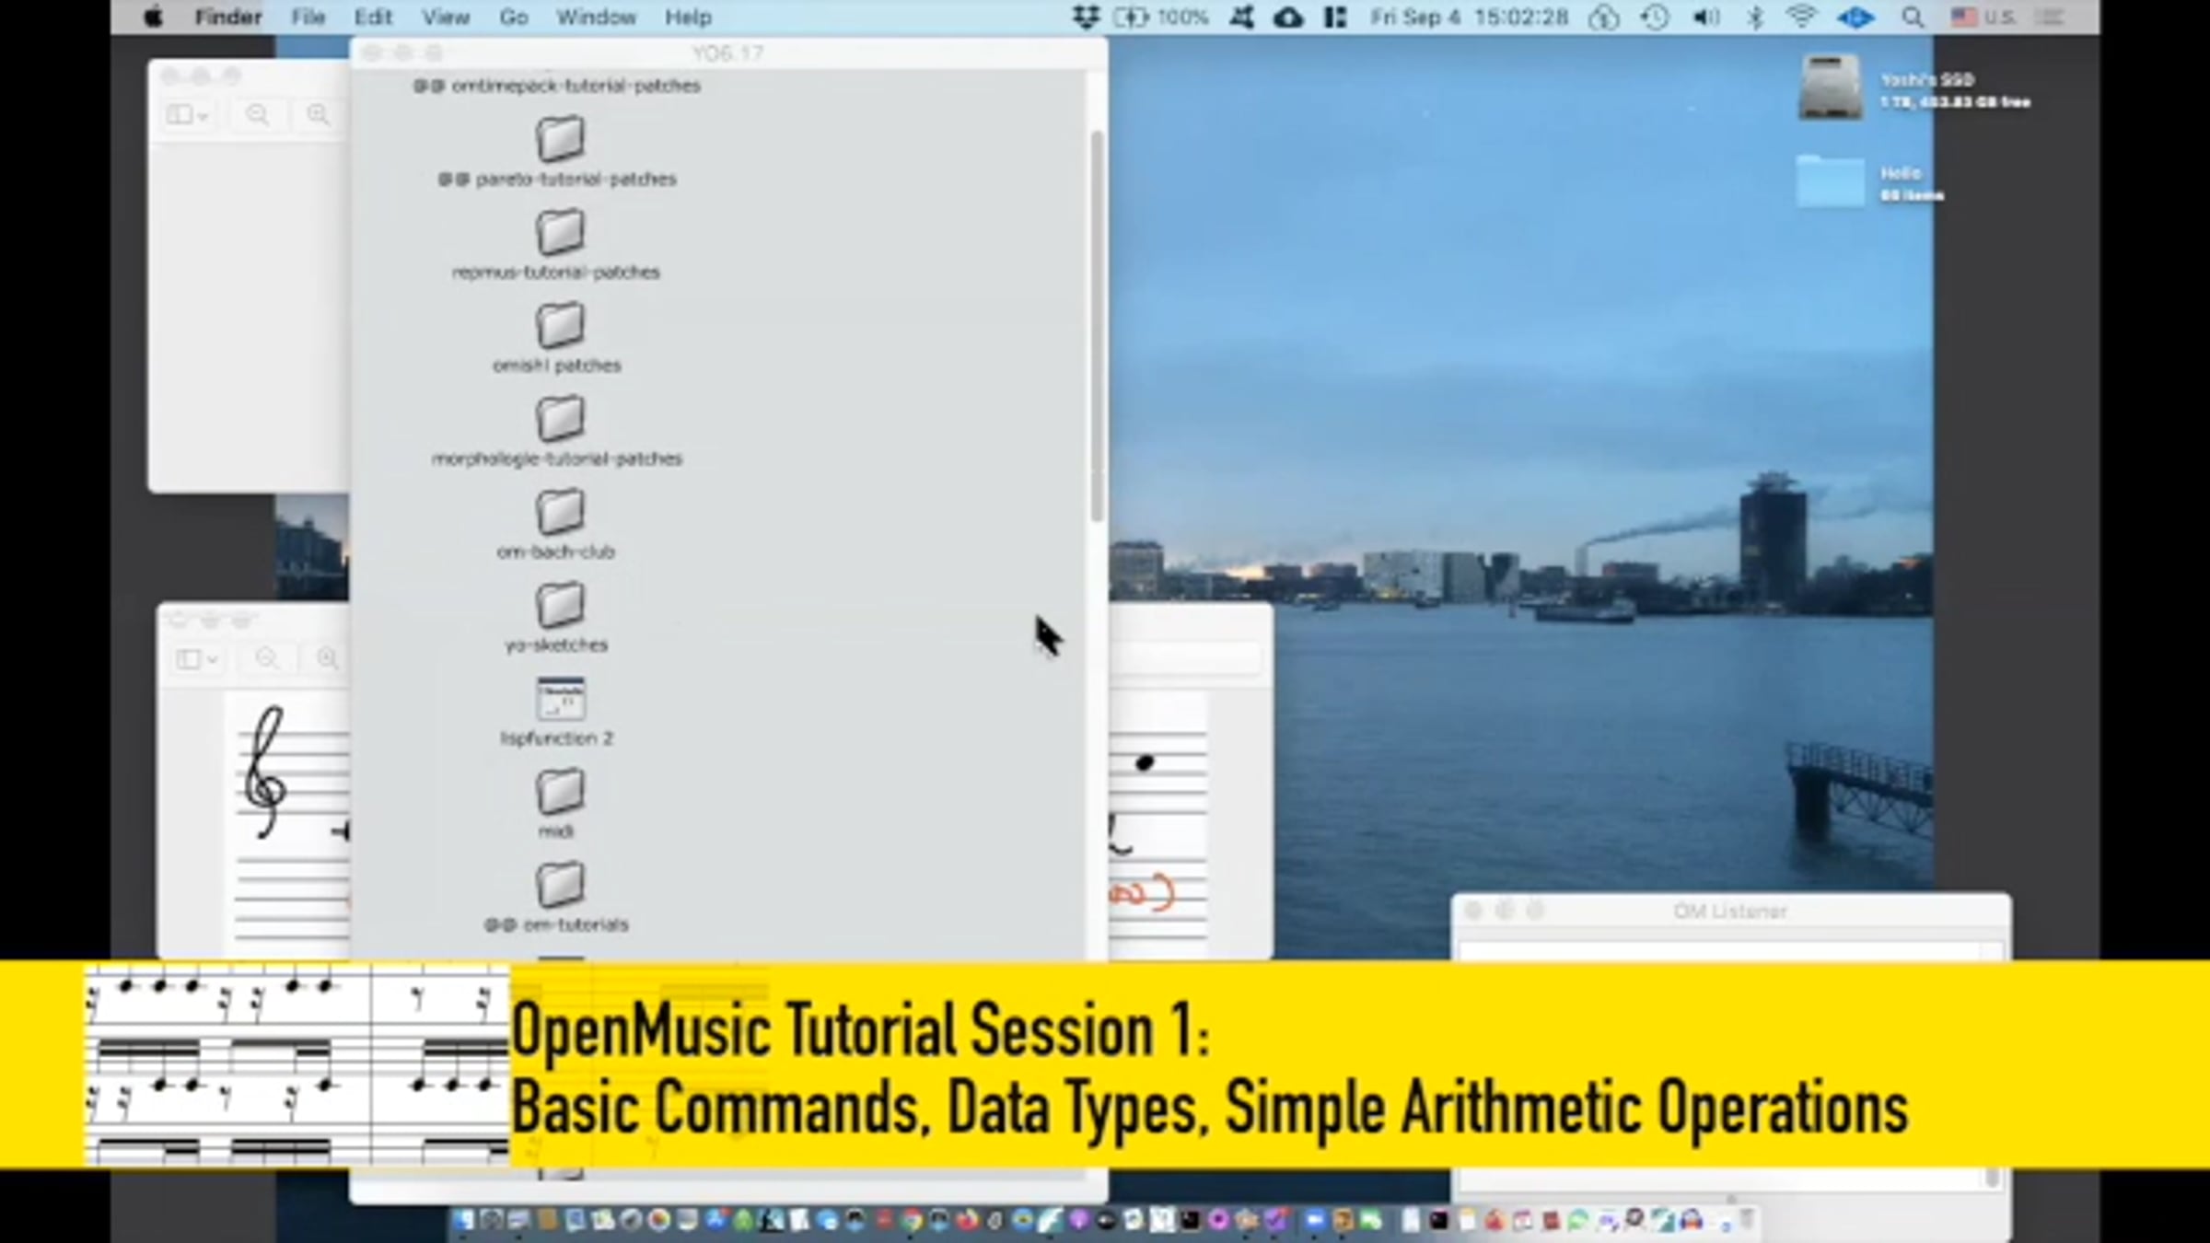Click the Spotlight search magnifier icon
2210x1243 pixels.
pos(1913,17)
